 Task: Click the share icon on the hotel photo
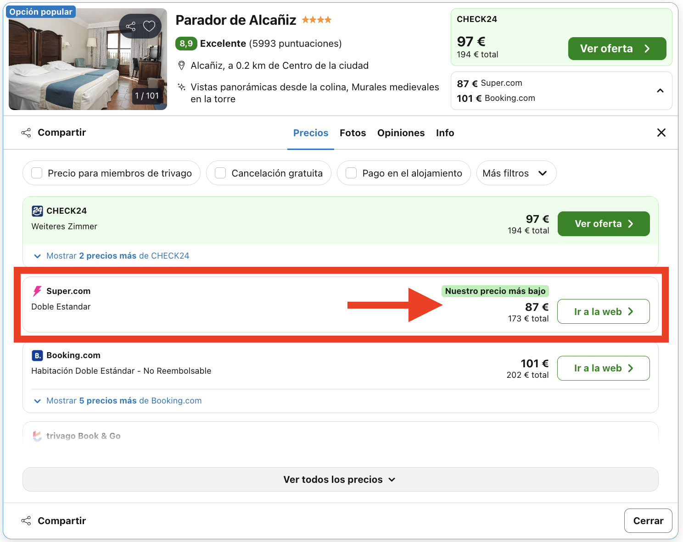pos(131,26)
